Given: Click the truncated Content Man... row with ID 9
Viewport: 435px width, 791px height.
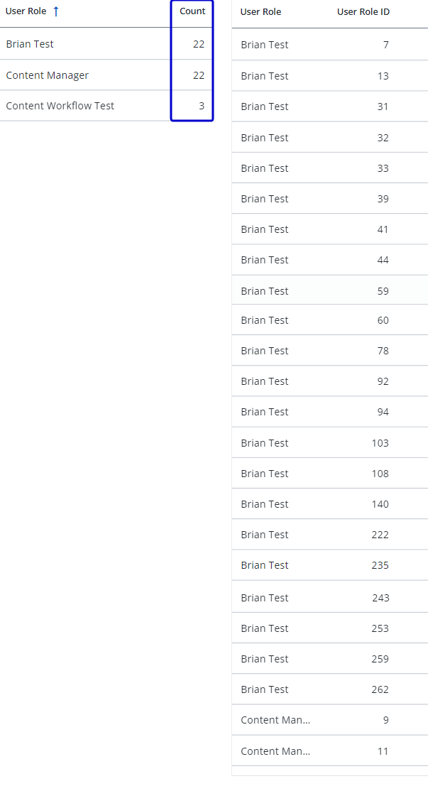Looking at the screenshot, I should (330, 720).
